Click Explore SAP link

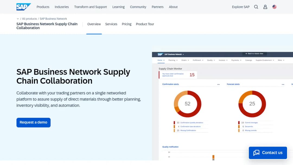pos(241,7)
